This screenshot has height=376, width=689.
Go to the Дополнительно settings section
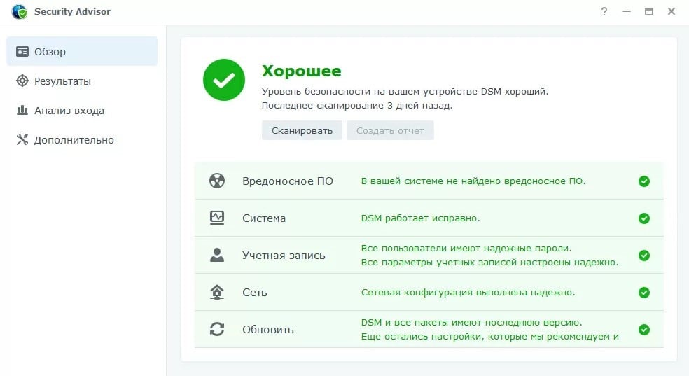coord(74,140)
